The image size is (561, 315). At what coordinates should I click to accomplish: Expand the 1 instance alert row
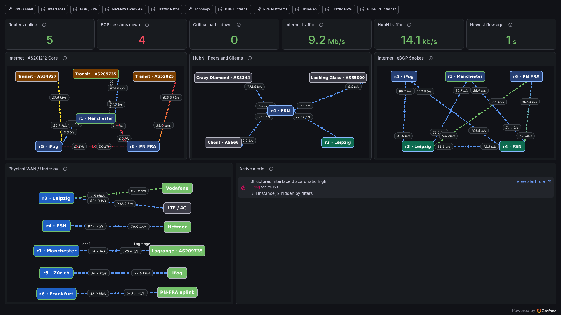point(282,193)
